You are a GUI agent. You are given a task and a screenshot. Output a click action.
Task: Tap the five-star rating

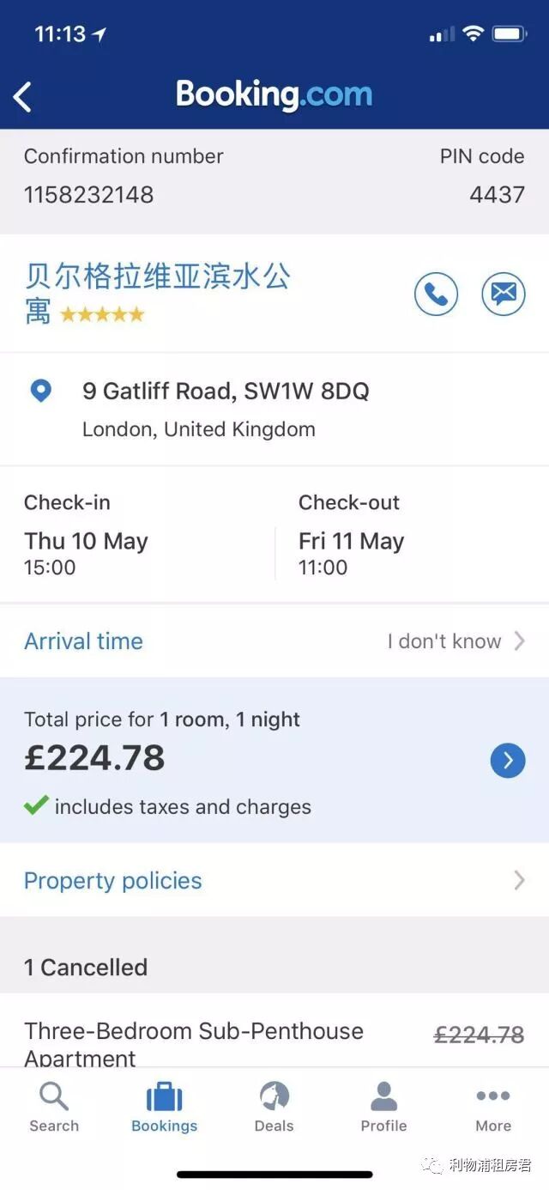[102, 314]
